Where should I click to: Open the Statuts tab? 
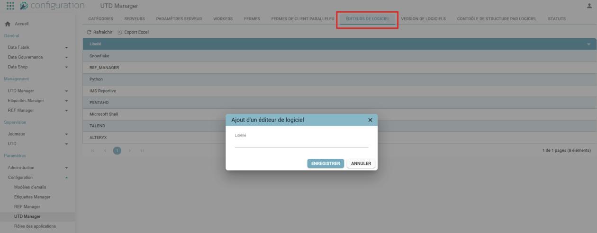pos(557,18)
